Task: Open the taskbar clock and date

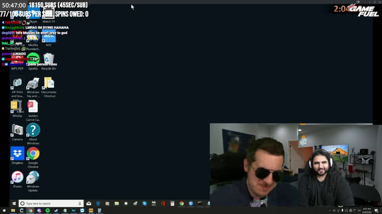Action: click(366, 210)
